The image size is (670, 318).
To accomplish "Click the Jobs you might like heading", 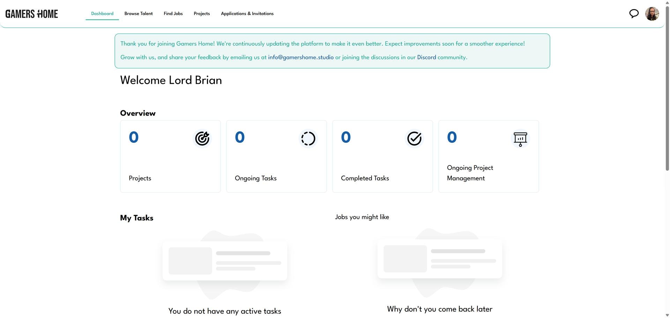I will click(362, 217).
